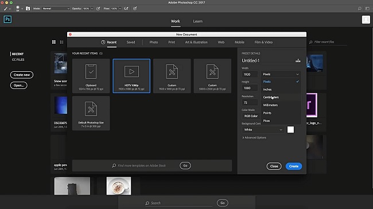Click the white background color swatch

coord(290,130)
